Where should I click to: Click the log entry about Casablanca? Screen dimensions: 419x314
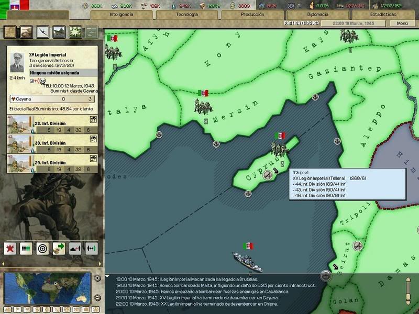[x=202, y=291]
